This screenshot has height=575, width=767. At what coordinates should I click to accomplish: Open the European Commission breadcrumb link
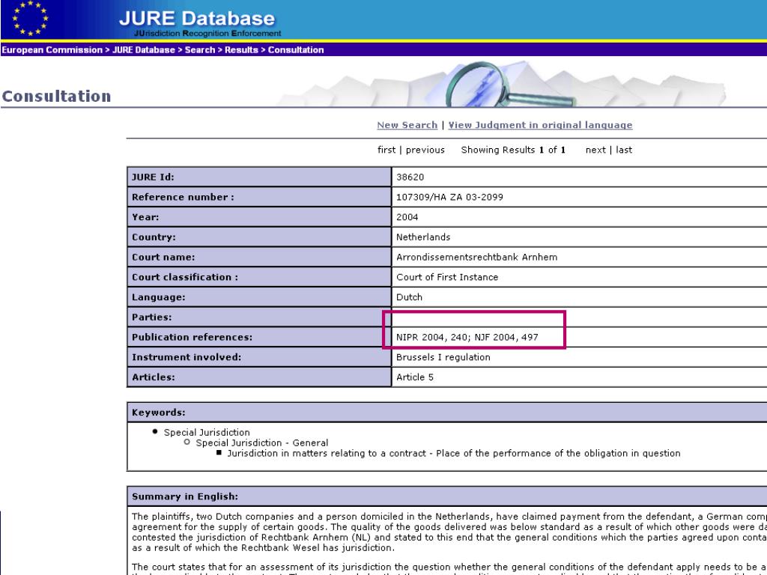(51, 50)
